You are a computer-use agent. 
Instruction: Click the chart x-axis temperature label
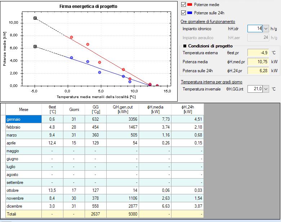point(96,97)
